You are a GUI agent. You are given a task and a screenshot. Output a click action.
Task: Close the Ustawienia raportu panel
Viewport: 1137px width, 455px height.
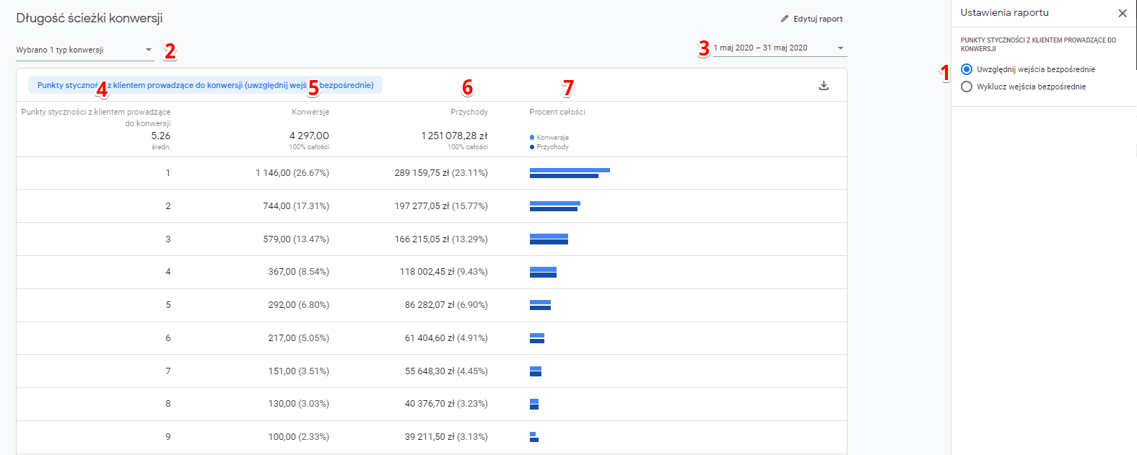[1123, 13]
